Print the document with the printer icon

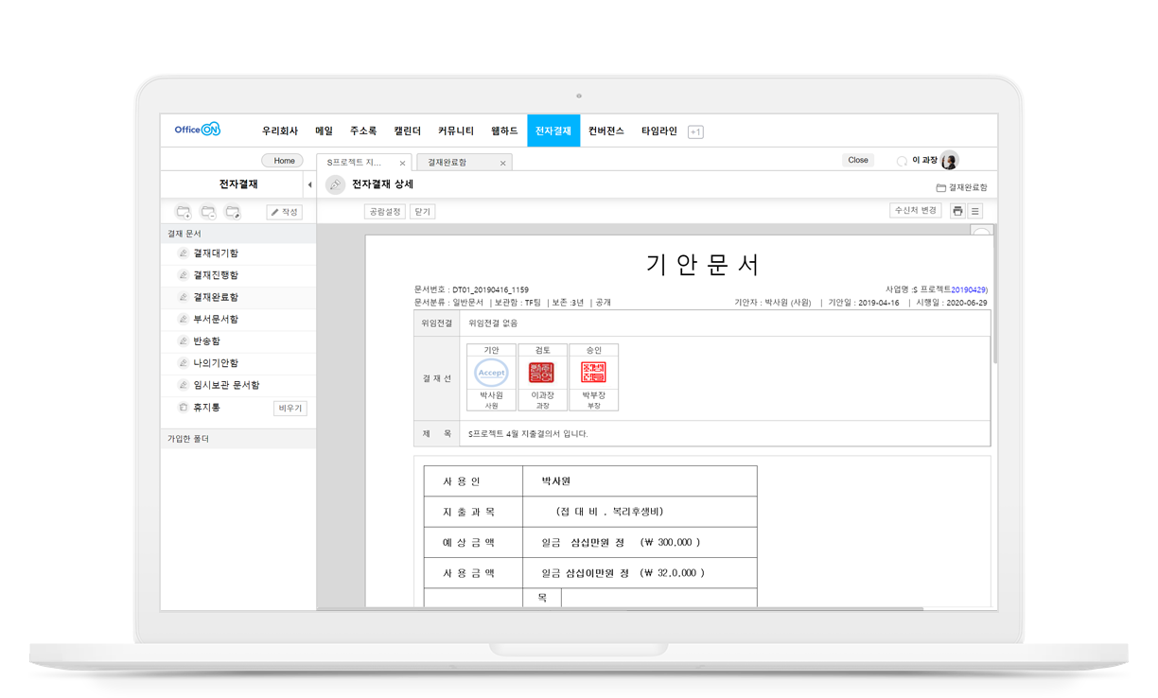point(957,211)
